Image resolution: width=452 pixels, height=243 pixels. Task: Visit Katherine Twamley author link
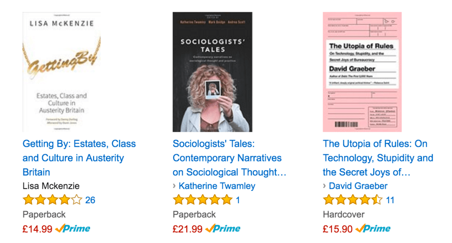click(x=217, y=186)
